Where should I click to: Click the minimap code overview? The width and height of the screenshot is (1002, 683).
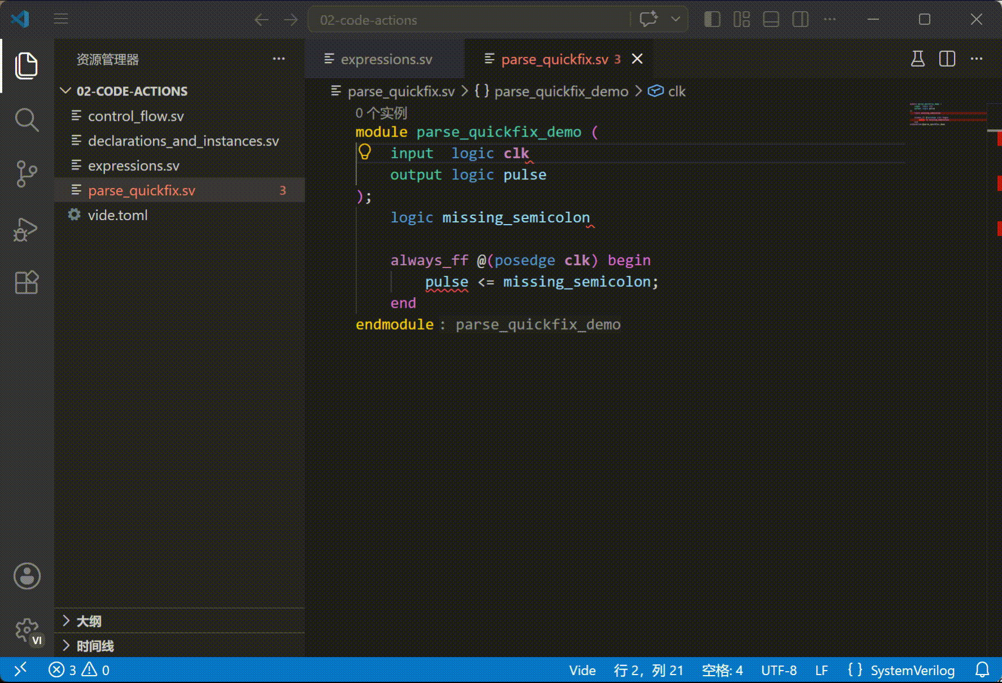(947, 114)
